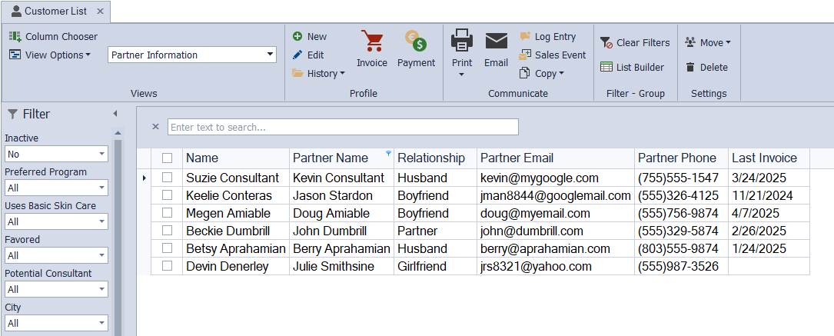Check the box for Keelie Conteras

[167, 195]
